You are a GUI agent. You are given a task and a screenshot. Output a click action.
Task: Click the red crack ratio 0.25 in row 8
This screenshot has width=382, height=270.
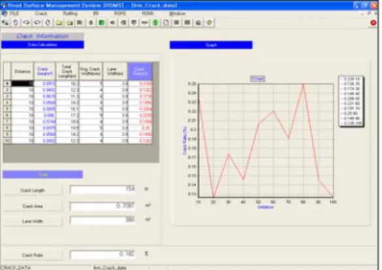141,128
